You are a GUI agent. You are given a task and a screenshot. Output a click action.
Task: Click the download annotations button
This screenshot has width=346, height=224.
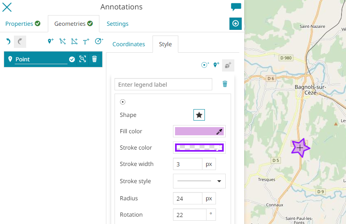(236, 24)
